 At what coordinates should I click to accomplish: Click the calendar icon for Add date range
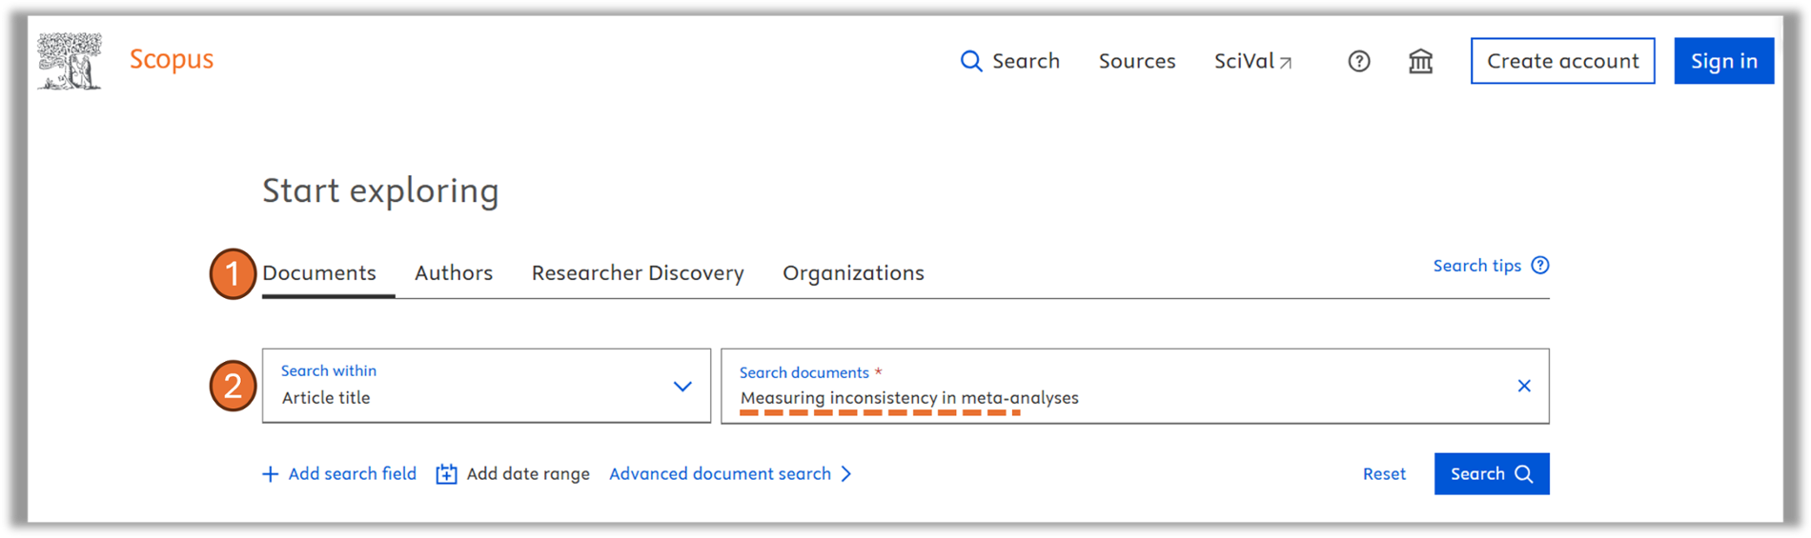446,474
